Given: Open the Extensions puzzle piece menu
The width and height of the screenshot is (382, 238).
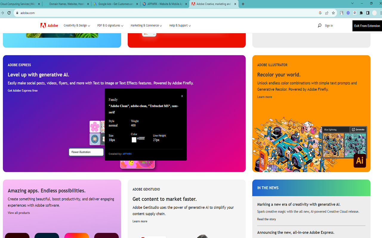Looking at the screenshot, I should [x=361, y=13].
